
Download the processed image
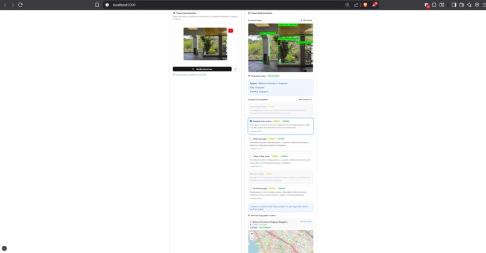click(x=306, y=20)
